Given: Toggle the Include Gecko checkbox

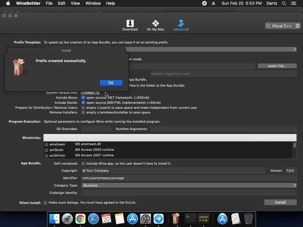Looking at the screenshot, I should click(x=83, y=103).
